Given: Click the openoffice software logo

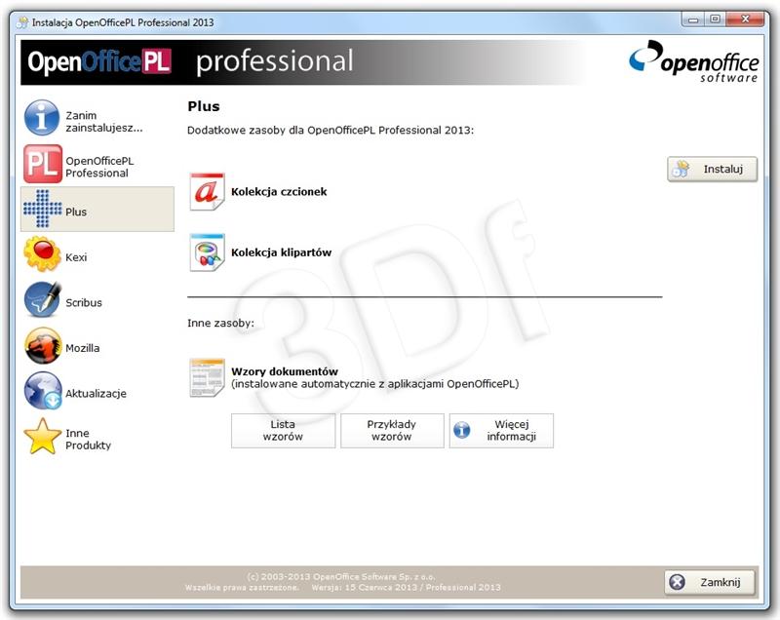Looking at the screenshot, I should coord(693,61).
